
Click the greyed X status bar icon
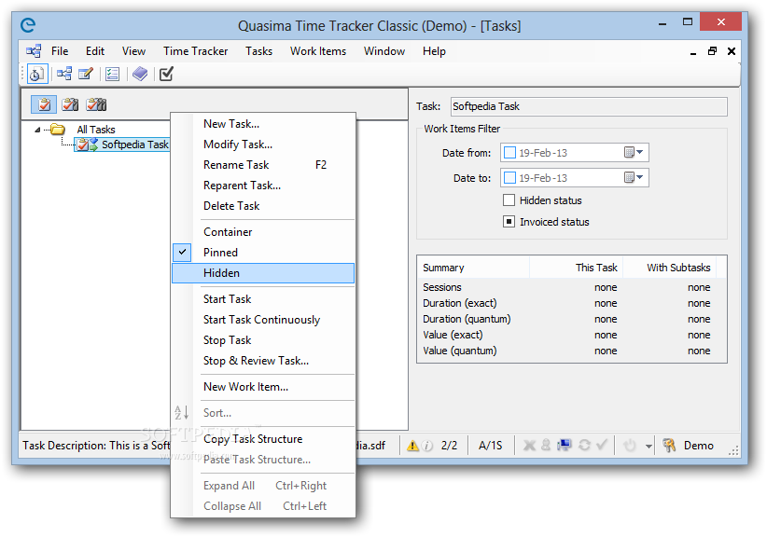pos(529,445)
